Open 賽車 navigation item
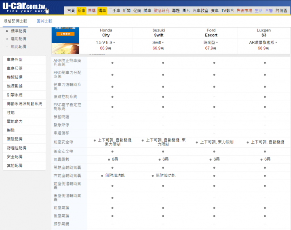The height and width of the screenshot is (230, 291). pos(215,10)
